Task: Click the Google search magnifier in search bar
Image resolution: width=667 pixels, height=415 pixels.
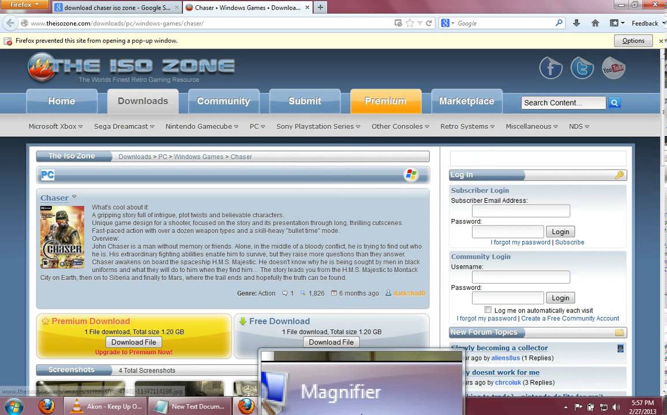Action: tap(559, 23)
